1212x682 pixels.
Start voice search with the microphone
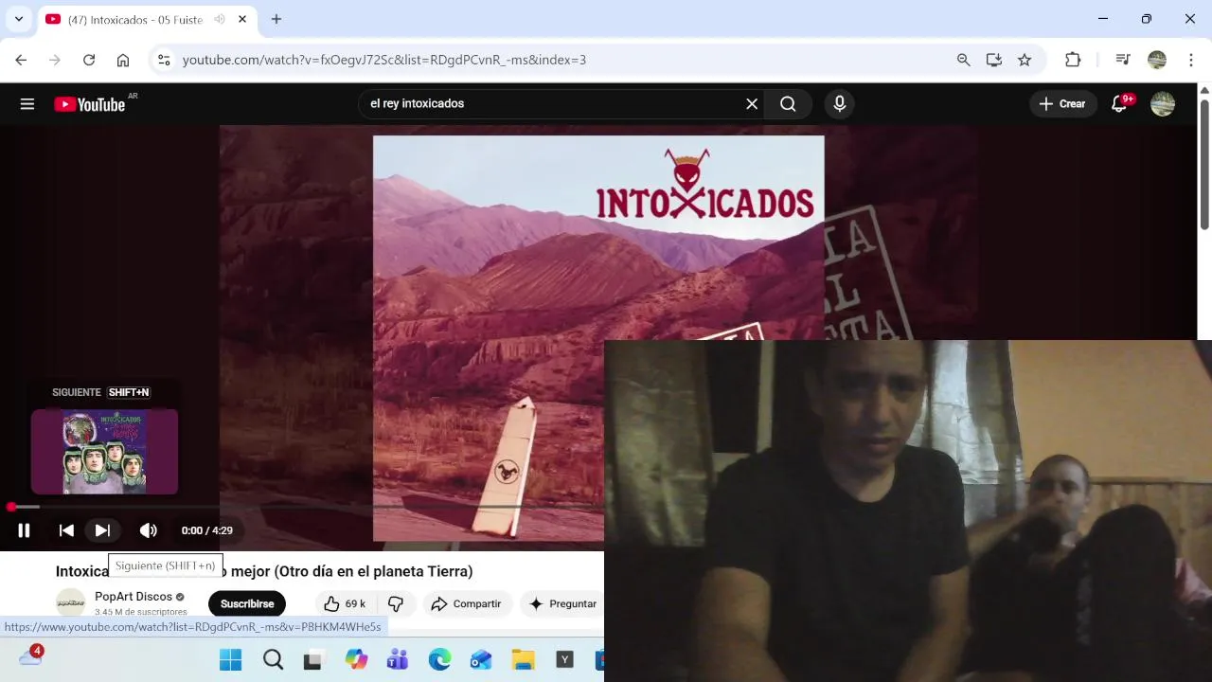coord(840,104)
